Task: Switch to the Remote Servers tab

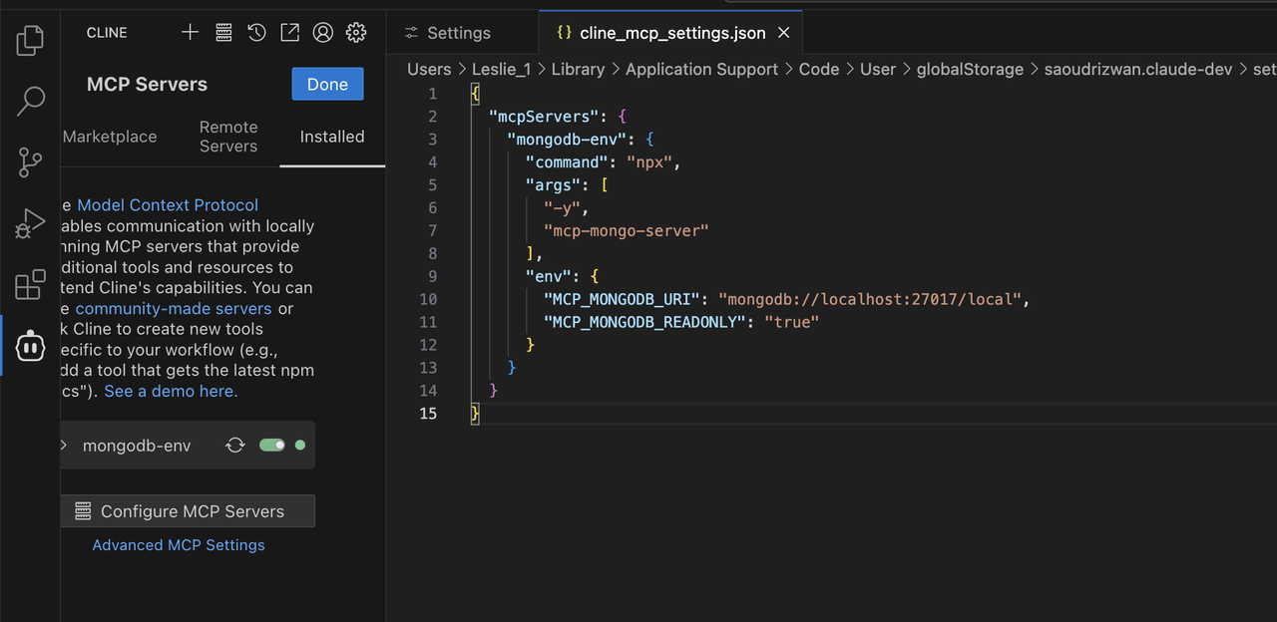Action: click(228, 137)
